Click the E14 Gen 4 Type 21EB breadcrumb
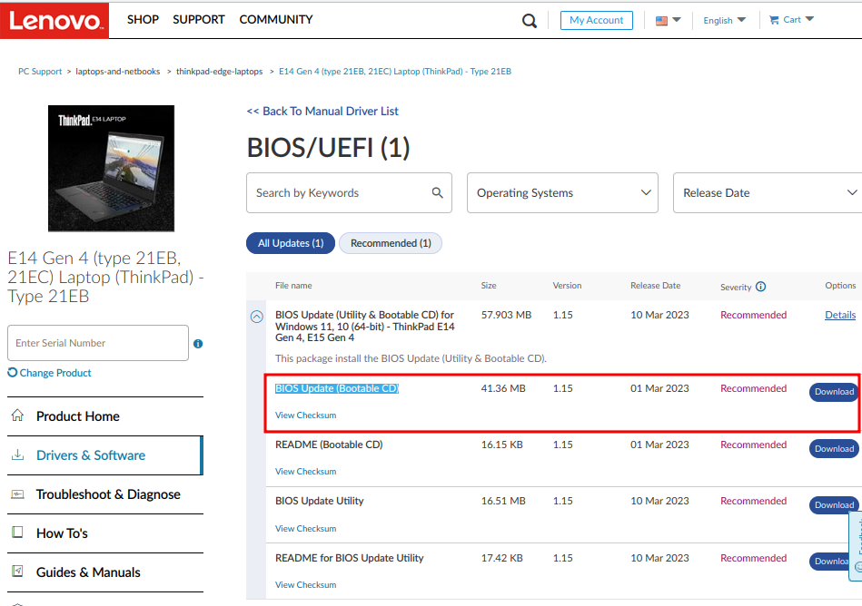This screenshot has height=606, width=862. [395, 72]
